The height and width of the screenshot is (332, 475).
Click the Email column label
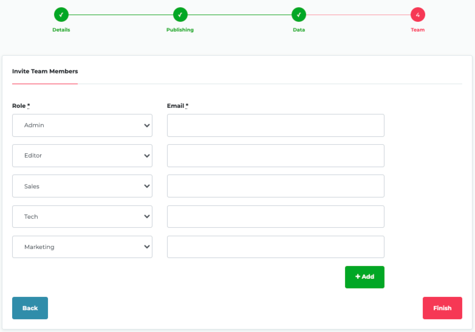click(x=177, y=106)
